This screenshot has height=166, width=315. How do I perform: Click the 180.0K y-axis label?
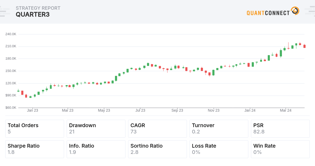pos(11,59)
